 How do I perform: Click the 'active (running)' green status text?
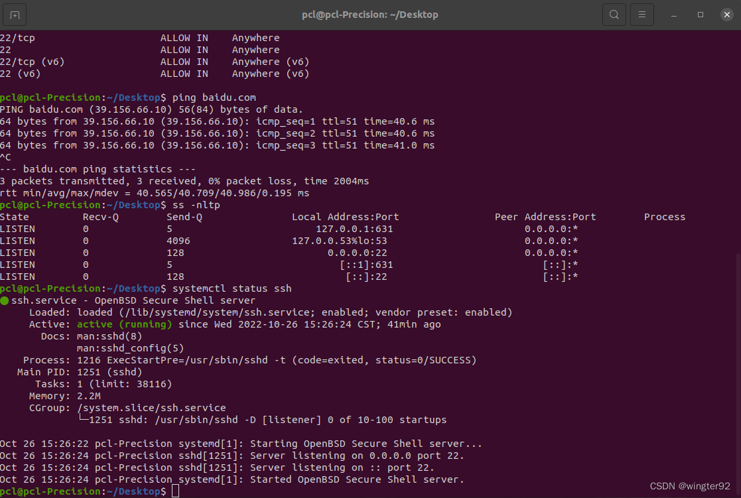point(127,324)
